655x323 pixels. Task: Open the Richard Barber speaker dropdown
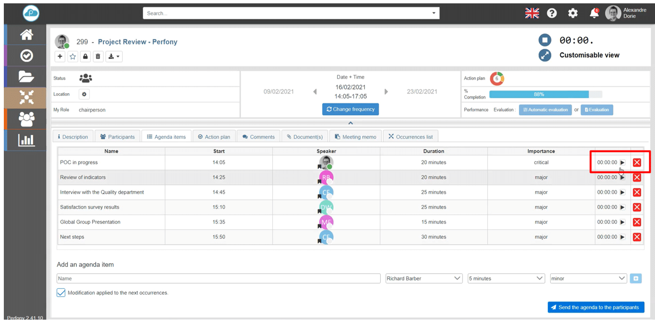tap(424, 279)
